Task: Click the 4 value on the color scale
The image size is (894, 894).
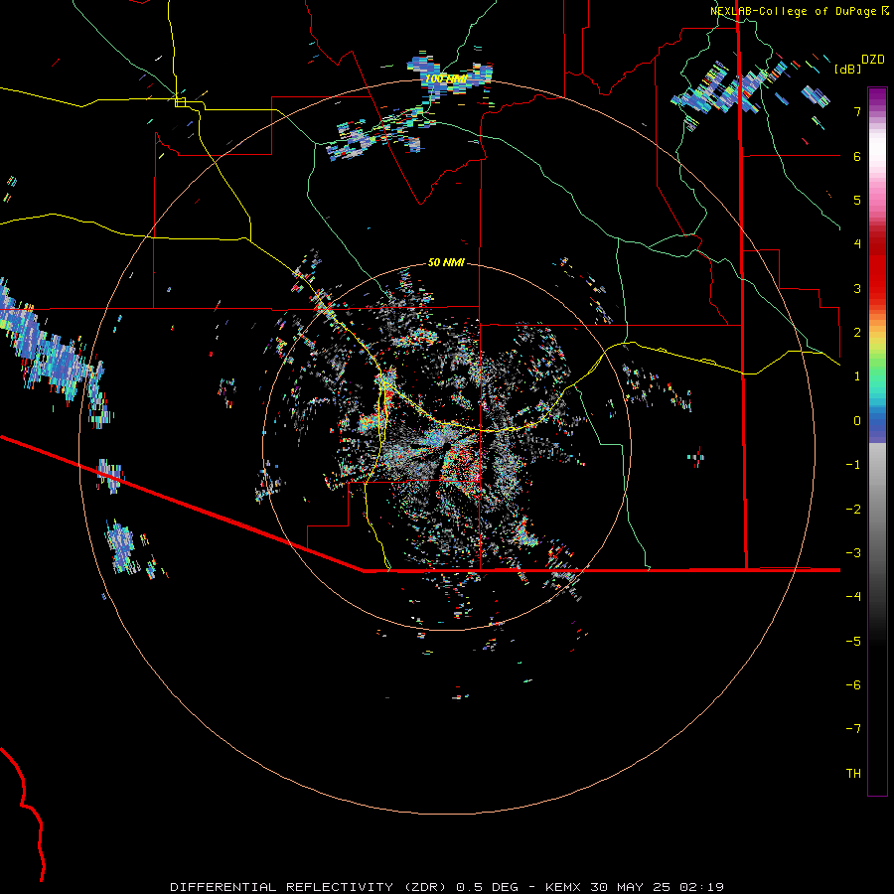Action: click(857, 244)
